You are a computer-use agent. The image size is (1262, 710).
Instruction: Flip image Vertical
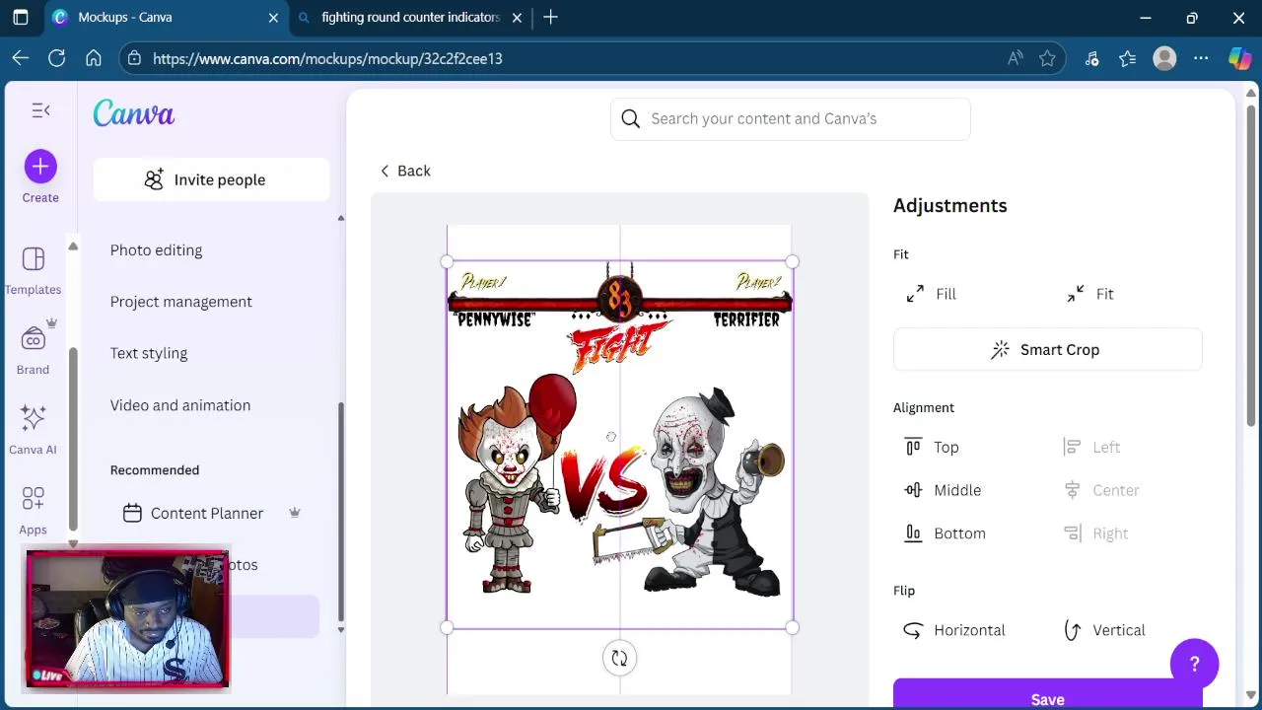[1104, 630]
